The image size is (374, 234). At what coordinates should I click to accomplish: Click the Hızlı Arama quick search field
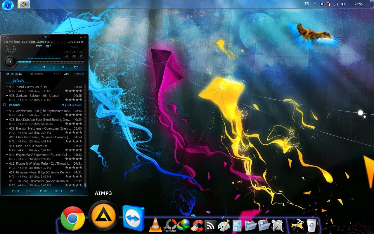coord(41,74)
